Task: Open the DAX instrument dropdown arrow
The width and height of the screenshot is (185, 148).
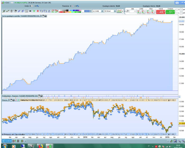Action: [5, 3]
